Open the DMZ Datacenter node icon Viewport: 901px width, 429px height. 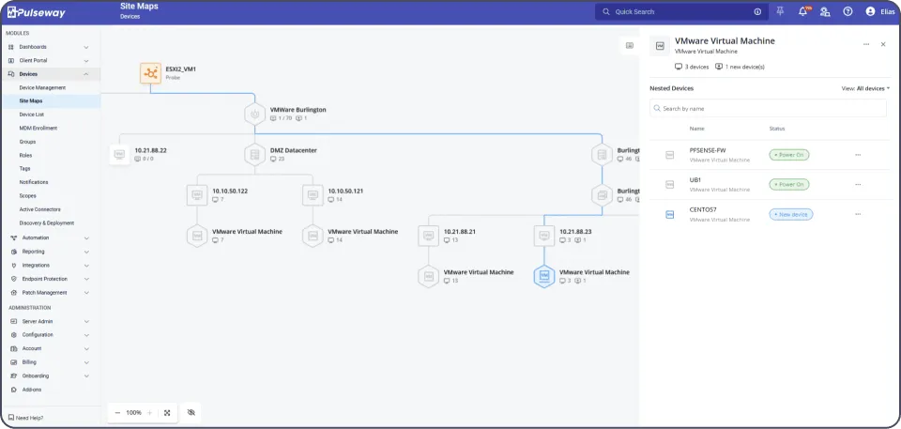[x=254, y=155]
